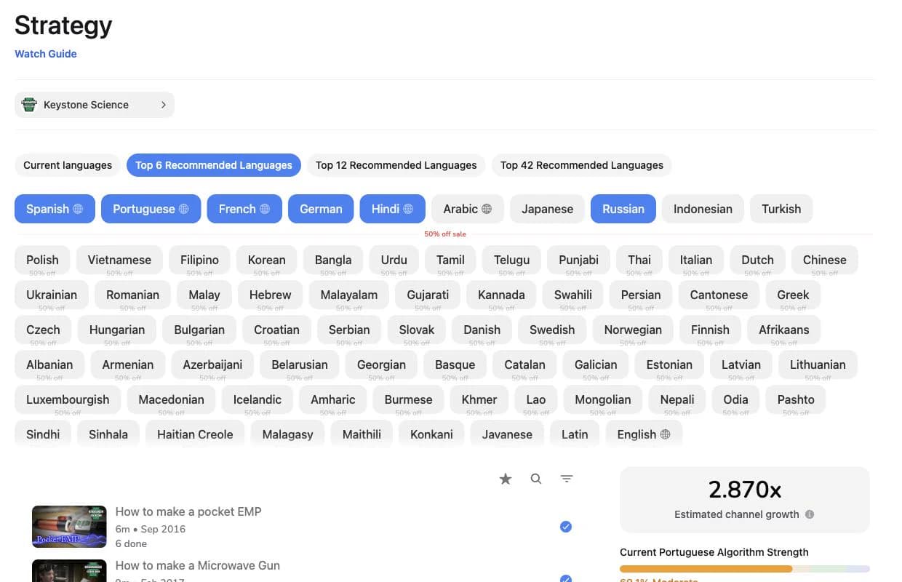Click globe icon on Arabic chip

487,209
